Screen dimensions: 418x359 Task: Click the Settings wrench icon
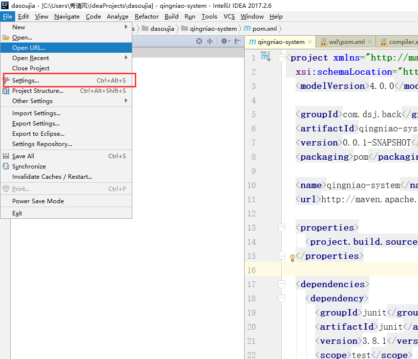pos(6,80)
